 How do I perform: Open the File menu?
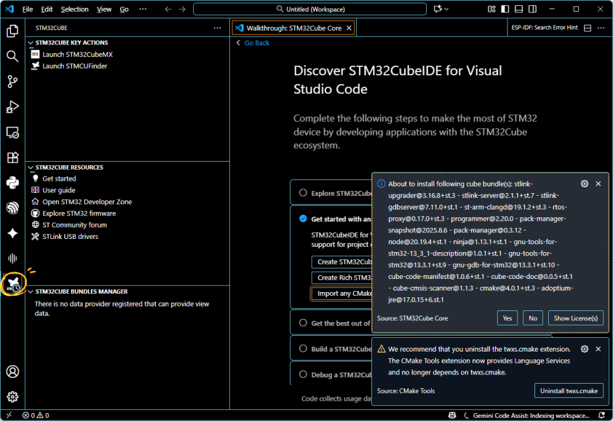tap(28, 9)
